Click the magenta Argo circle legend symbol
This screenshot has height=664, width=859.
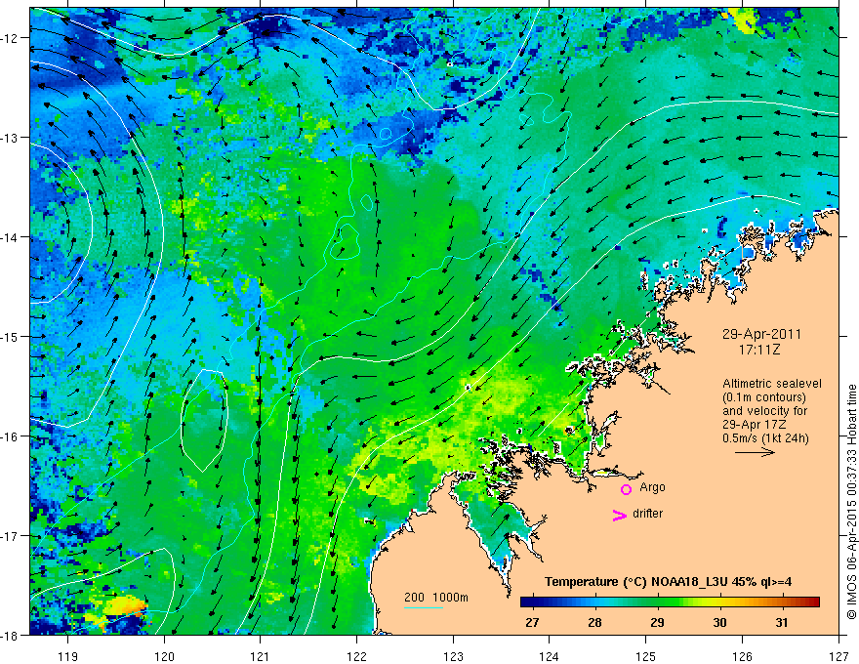[x=626, y=489]
